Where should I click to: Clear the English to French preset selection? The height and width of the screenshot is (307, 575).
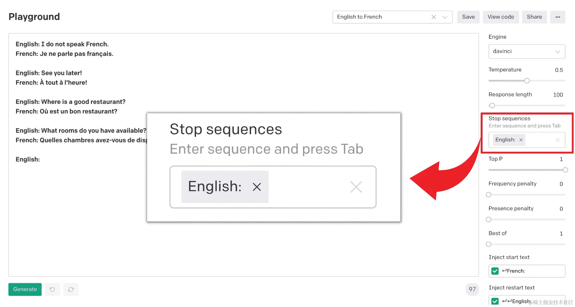coord(434,17)
